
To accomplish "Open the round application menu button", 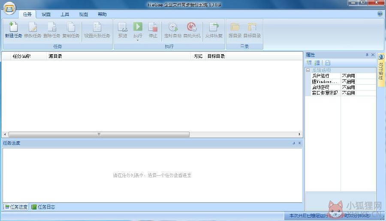I will tap(9, 9).
